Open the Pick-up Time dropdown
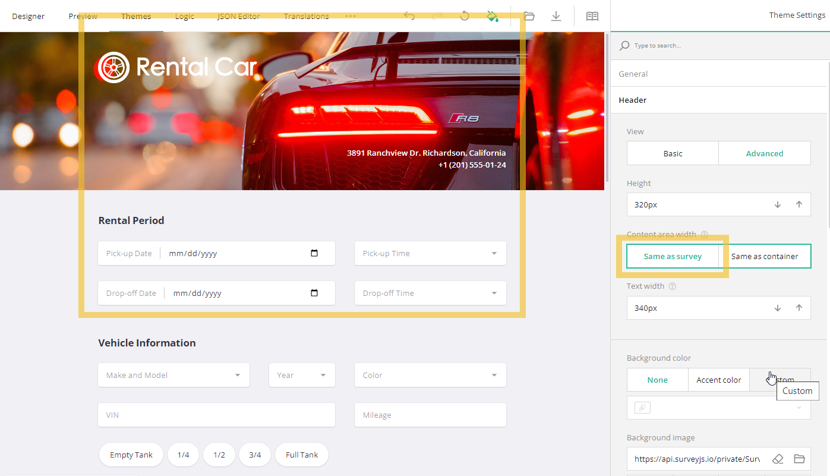The image size is (830, 476). 430,253
